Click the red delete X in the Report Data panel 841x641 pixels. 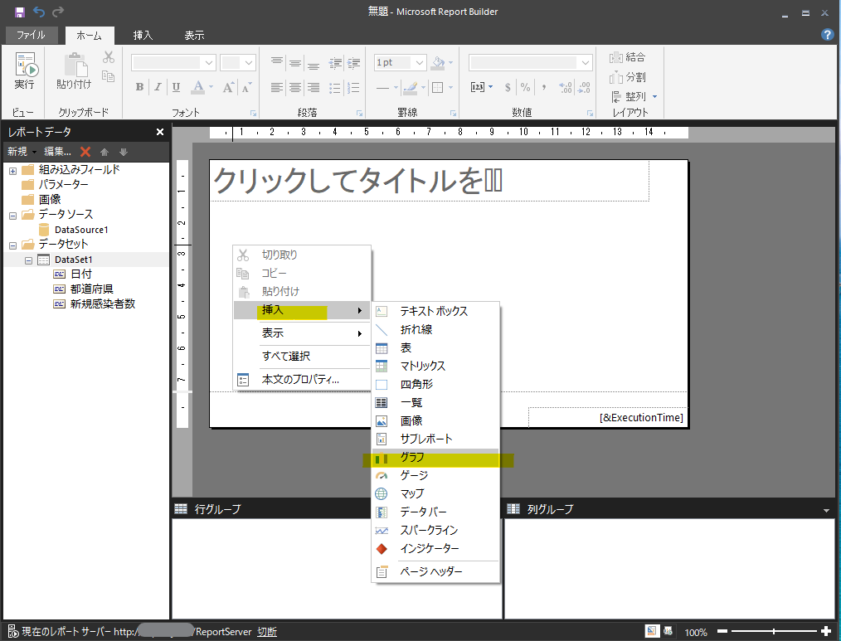click(85, 152)
